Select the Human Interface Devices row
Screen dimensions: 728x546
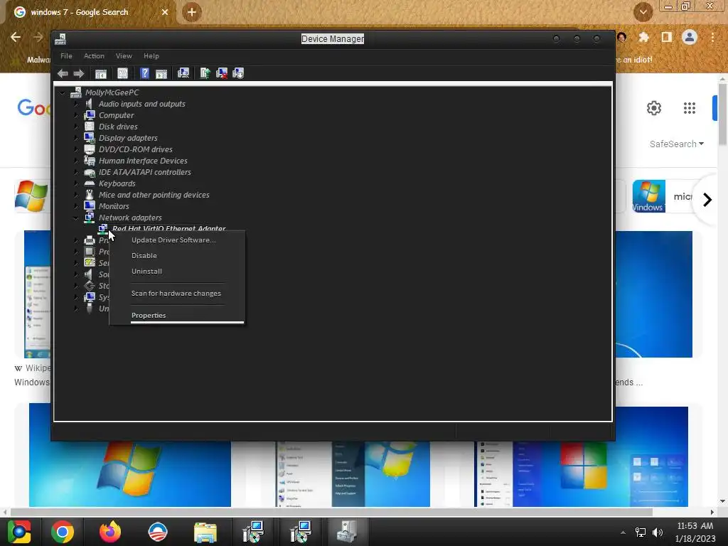click(142, 161)
